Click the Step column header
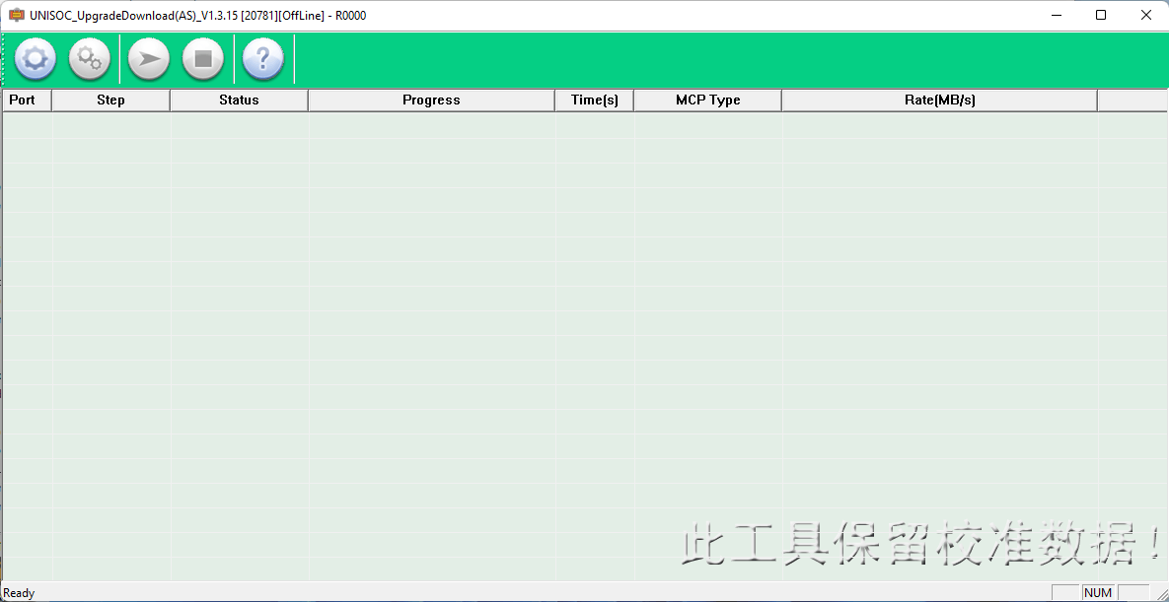Screen dimensions: 1169x602 pyautogui.click(x=110, y=100)
